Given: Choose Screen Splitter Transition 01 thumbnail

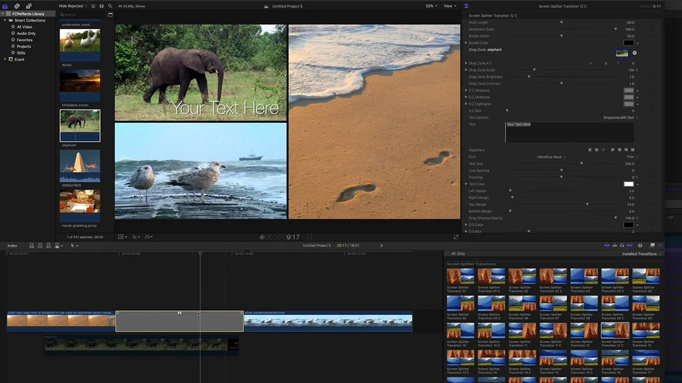Looking at the screenshot, I should (x=460, y=276).
